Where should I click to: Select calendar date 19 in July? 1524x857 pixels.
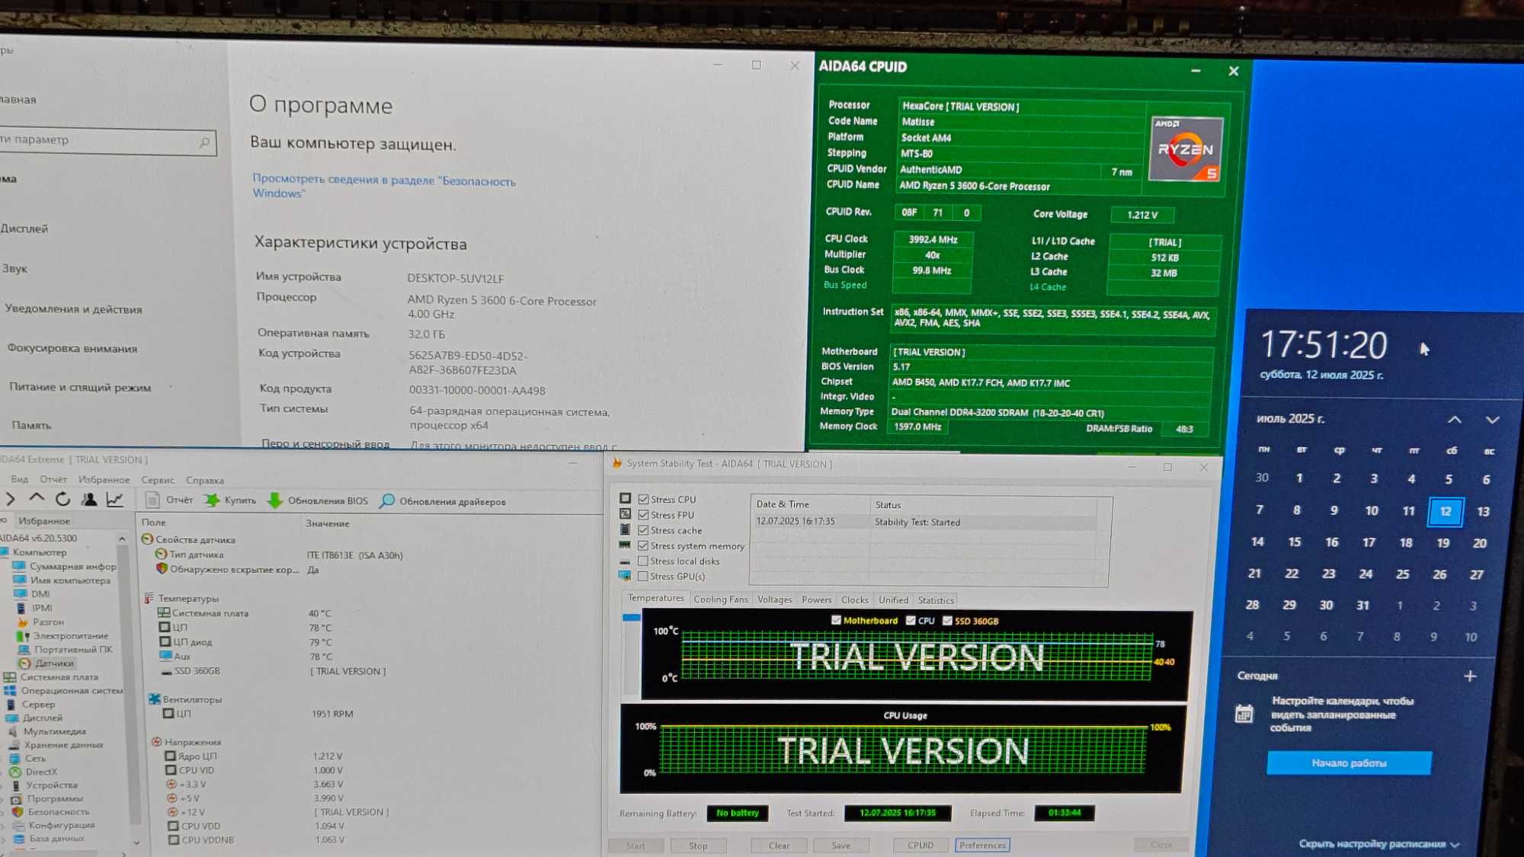click(x=1442, y=543)
